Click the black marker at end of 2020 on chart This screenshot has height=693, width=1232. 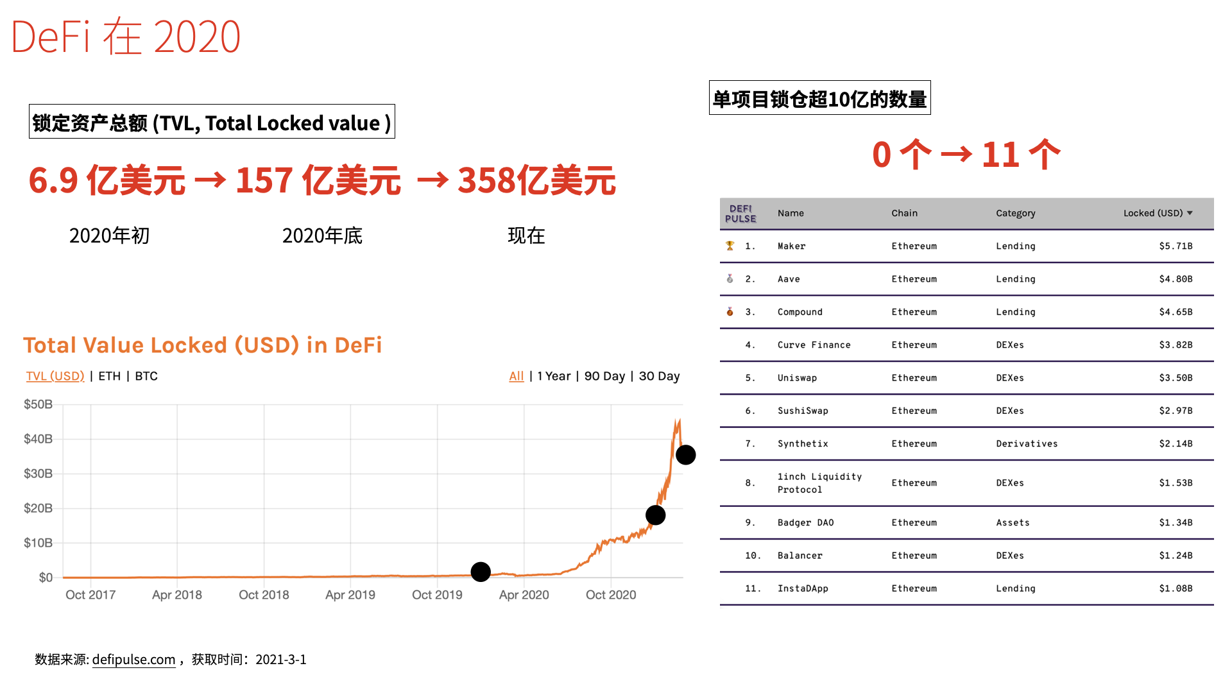pos(655,515)
